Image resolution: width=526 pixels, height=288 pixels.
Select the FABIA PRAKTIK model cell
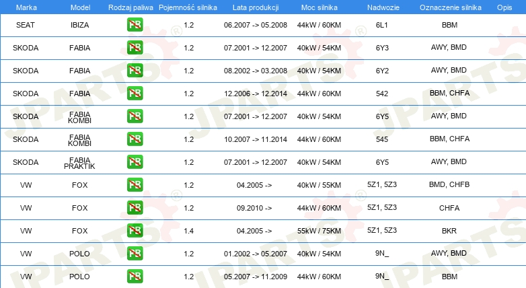point(79,163)
